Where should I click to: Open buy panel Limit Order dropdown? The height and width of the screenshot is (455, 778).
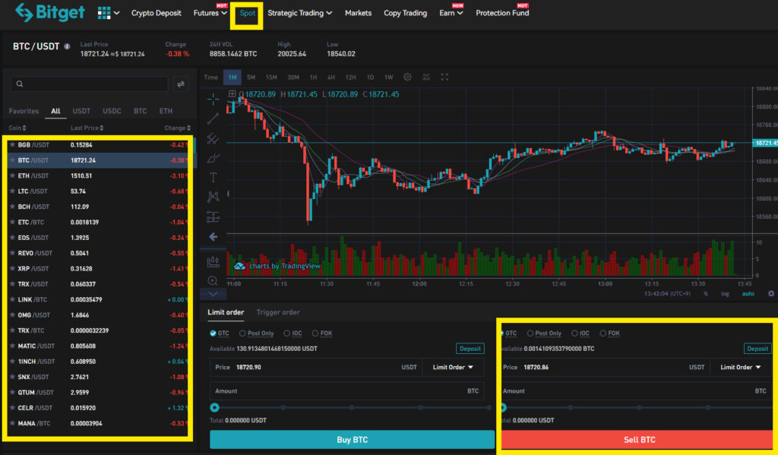click(x=453, y=367)
